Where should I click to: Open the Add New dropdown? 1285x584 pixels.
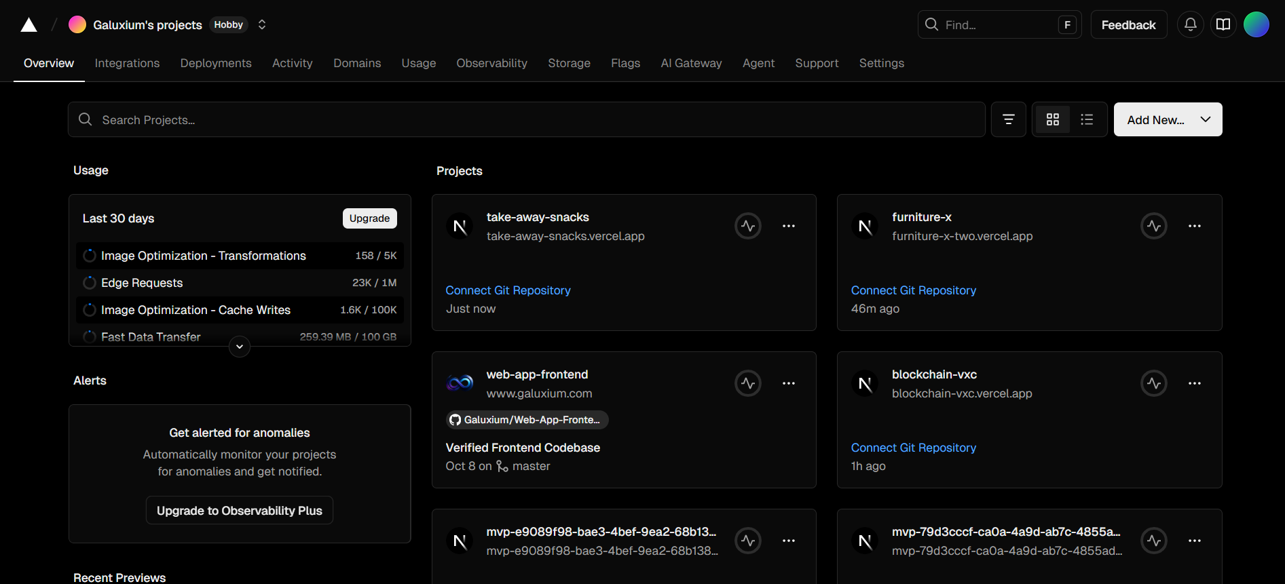pos(1168,119)
